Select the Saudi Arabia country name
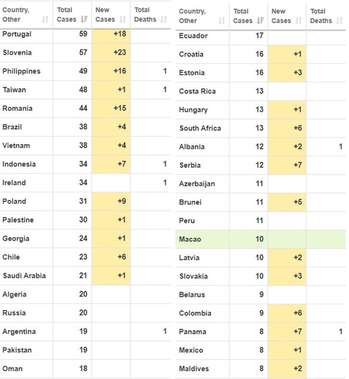The image size is (349, 379). click(24, 275)
